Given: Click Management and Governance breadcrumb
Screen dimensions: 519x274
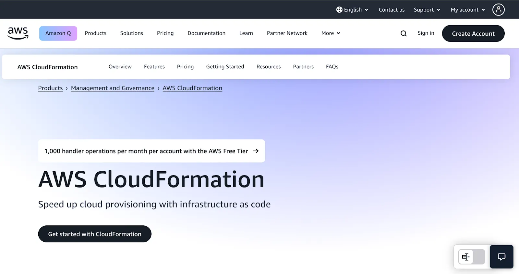Looking at the screenshot, I should [113, 88].
